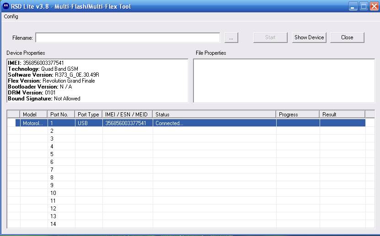Click the IMEI line in Device Properties
Screen dimensions: 380x236
36,63
